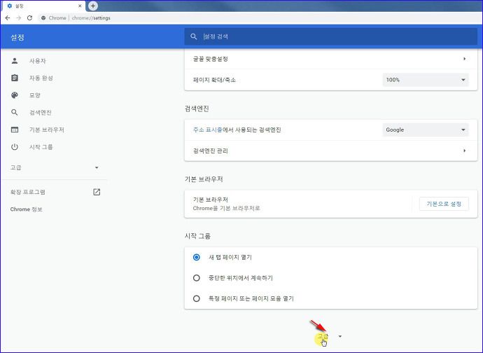
Task: Click the 모양 palette icon
Action: tap(15, 95)
